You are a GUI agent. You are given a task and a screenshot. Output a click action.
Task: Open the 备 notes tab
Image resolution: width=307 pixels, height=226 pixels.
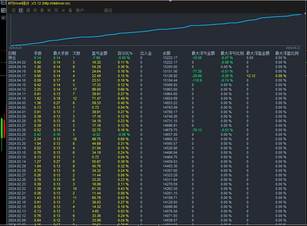(x=70, y=10)
